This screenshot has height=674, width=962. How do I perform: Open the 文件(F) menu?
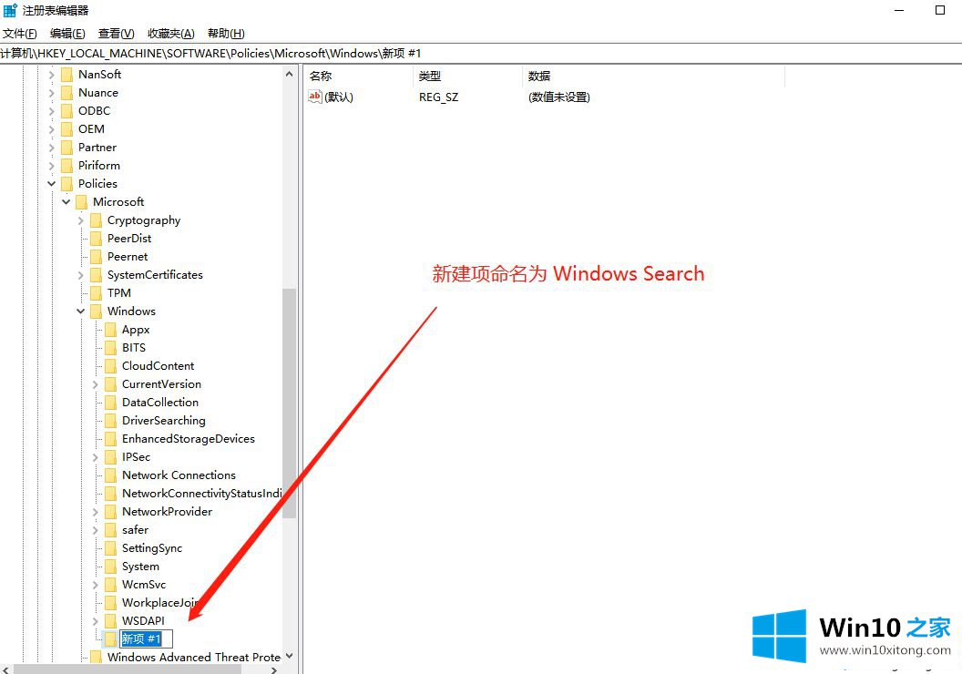[20, 33]
